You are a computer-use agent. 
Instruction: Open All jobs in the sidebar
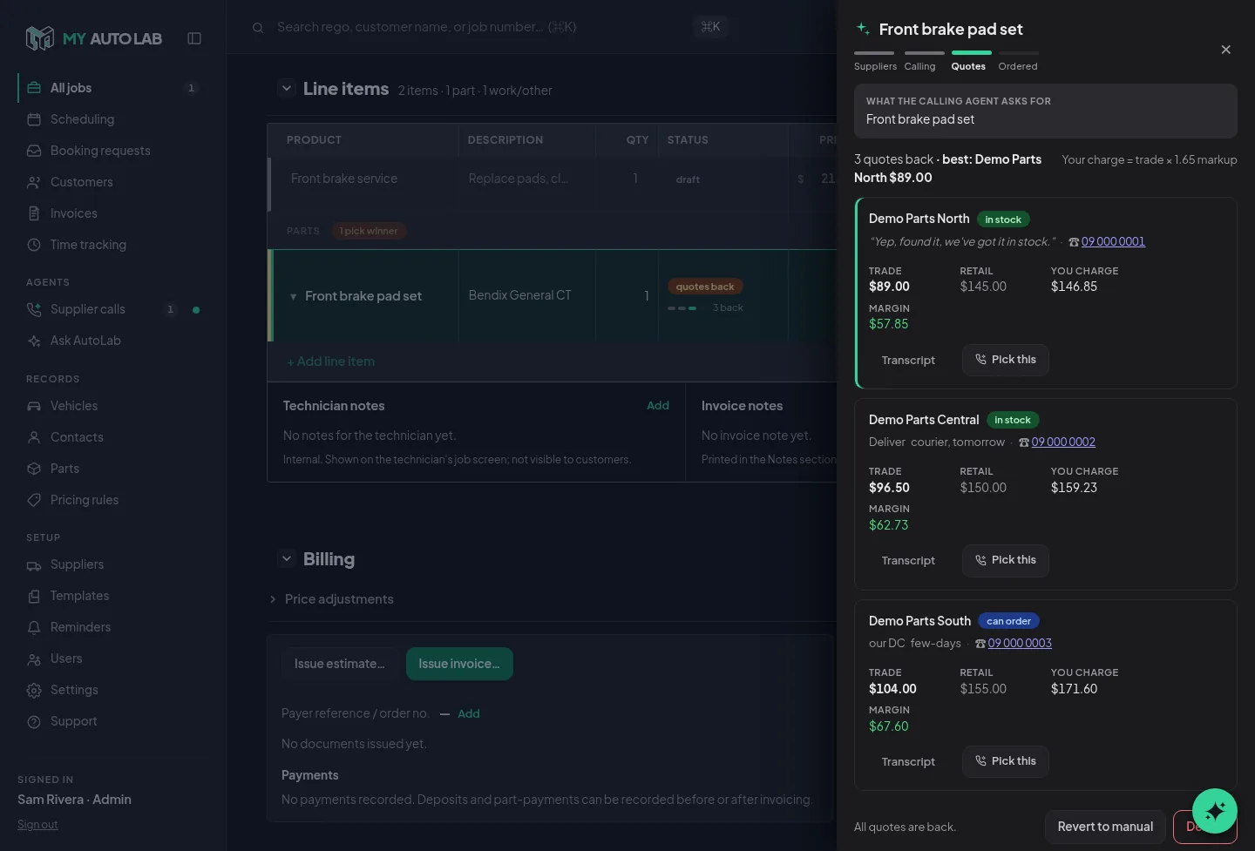coord(112,88)
